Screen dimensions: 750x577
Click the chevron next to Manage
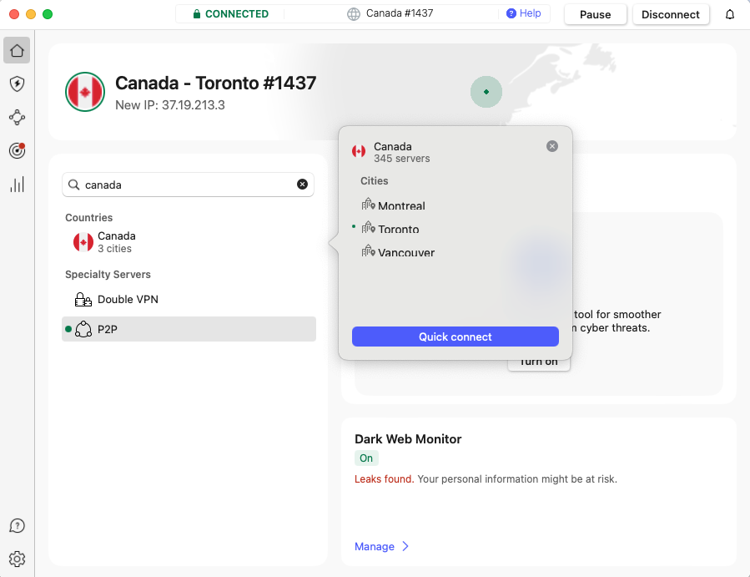405,546
